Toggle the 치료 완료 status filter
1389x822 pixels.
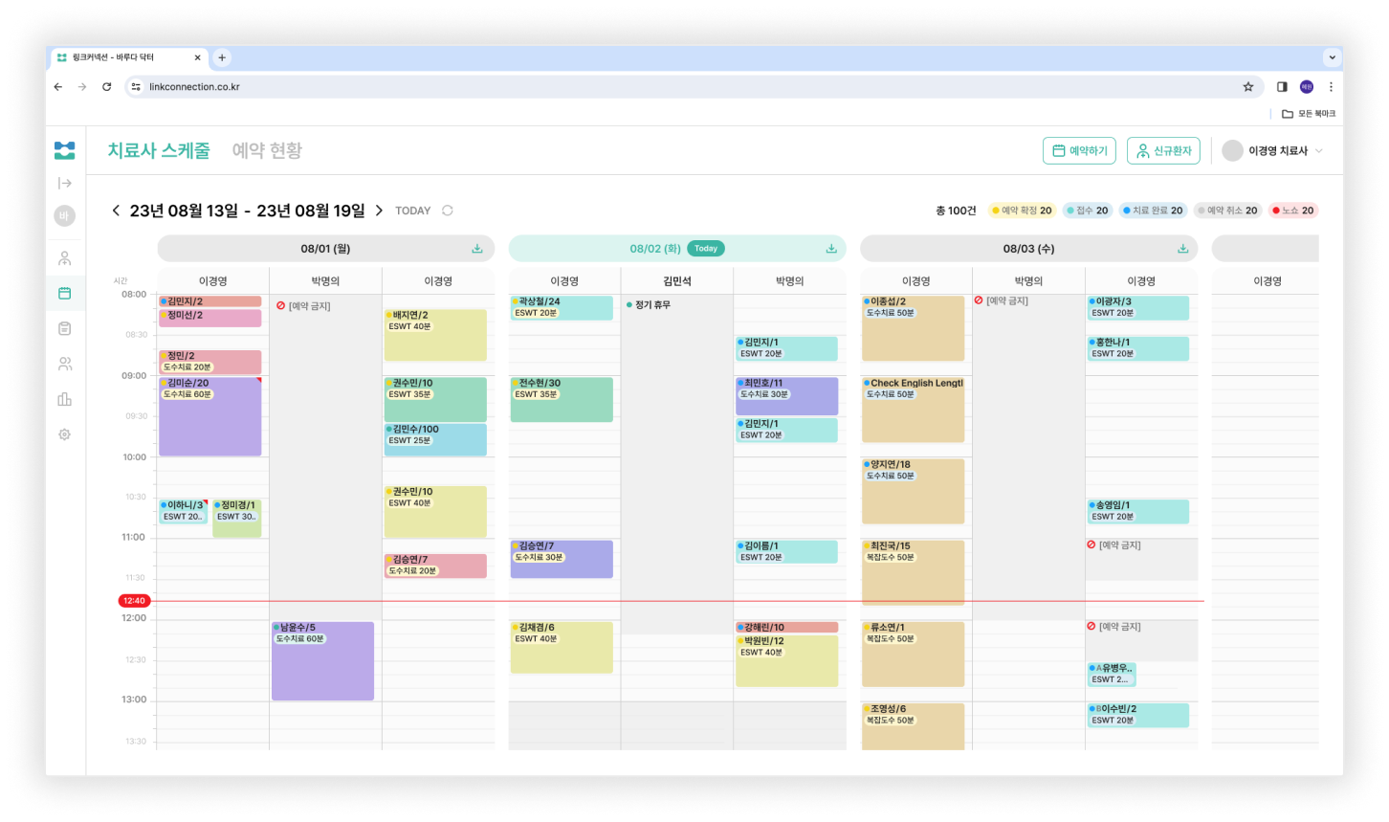click(1153, 211)
